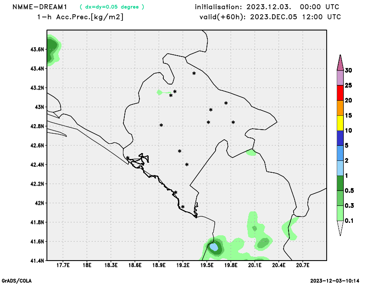Click the NMME-DREAM1 model title text
Viewport: 367px width, 284px height.
tap(39, 7)
